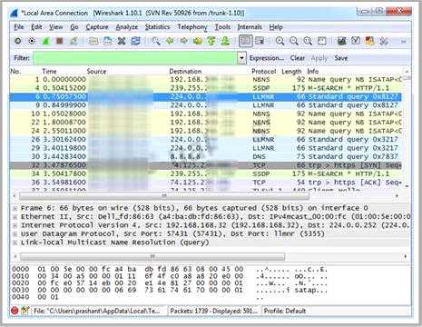Click the display filter input field

[x=135, y=58]
